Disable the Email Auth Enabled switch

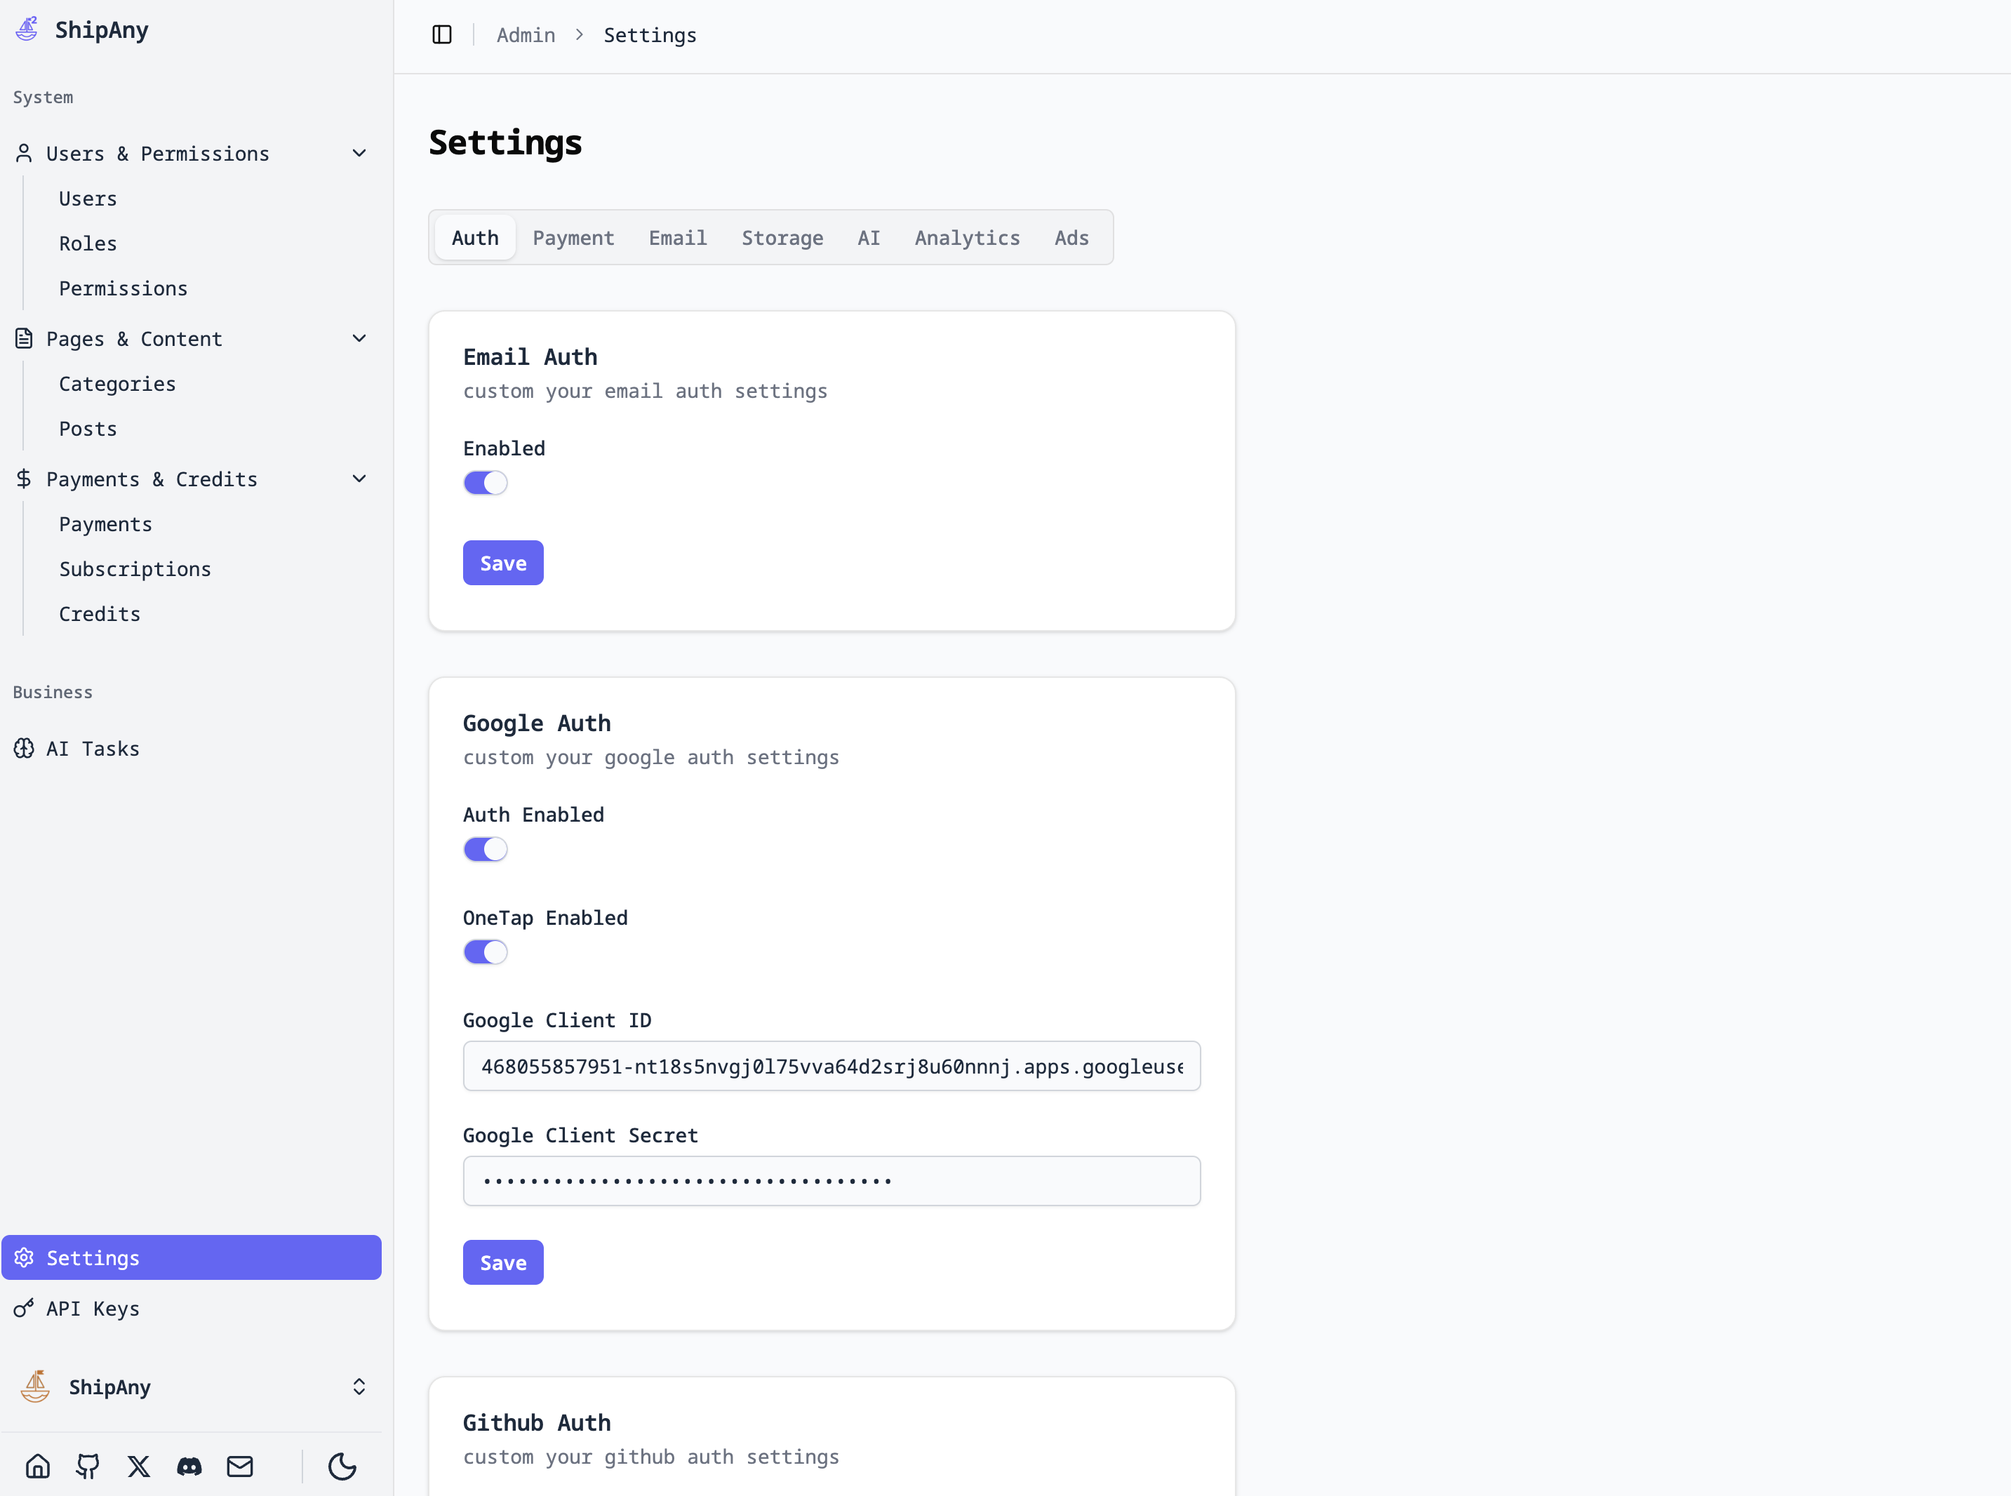(x=486, y=482)
